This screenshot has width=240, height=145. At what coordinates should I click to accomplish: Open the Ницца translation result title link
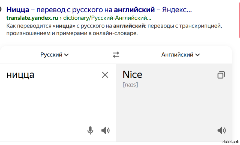tap(99, 10)
